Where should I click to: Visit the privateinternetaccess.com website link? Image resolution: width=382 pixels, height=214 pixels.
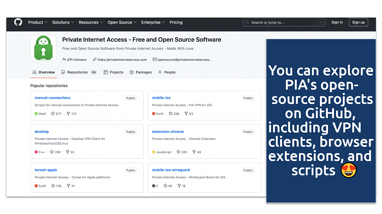point(122,60)
